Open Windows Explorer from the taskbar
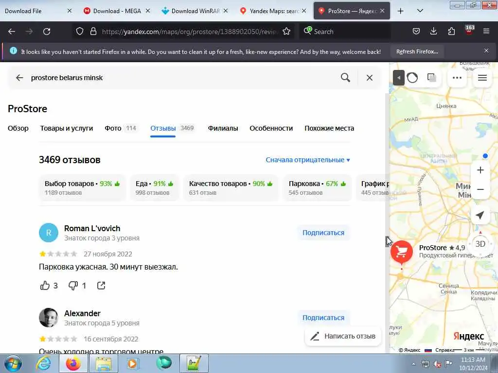Image resolution: width=498 pixels, height=373 pixels. 103,363
